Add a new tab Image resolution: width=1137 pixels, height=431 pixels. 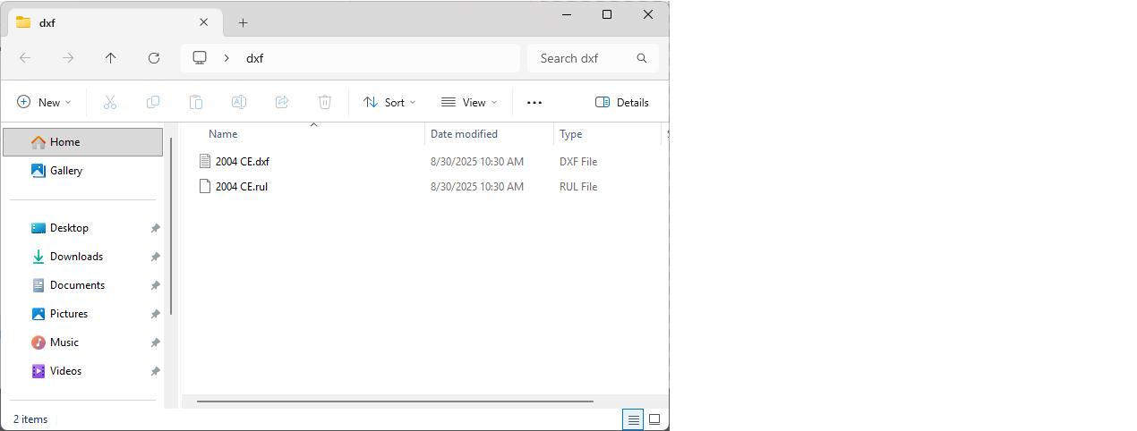click(243, 23)
